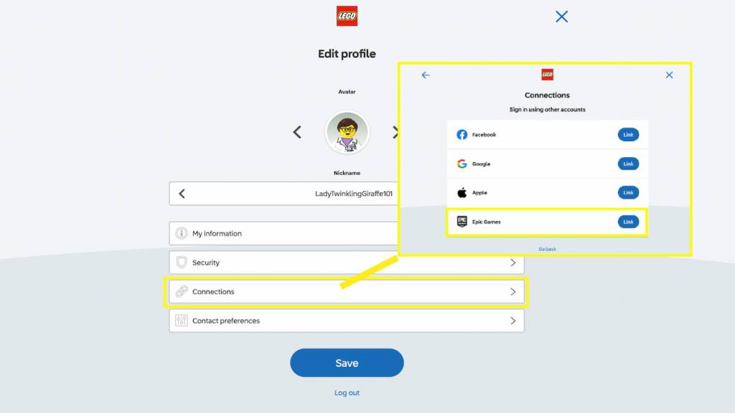
Task: Click the sliders icon beside Contact preferences
Action: tap(182, 321)
